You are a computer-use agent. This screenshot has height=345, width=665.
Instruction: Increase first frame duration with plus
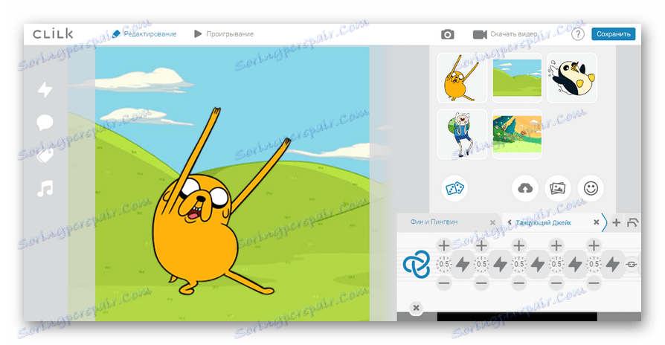click(x=443, y=245)
